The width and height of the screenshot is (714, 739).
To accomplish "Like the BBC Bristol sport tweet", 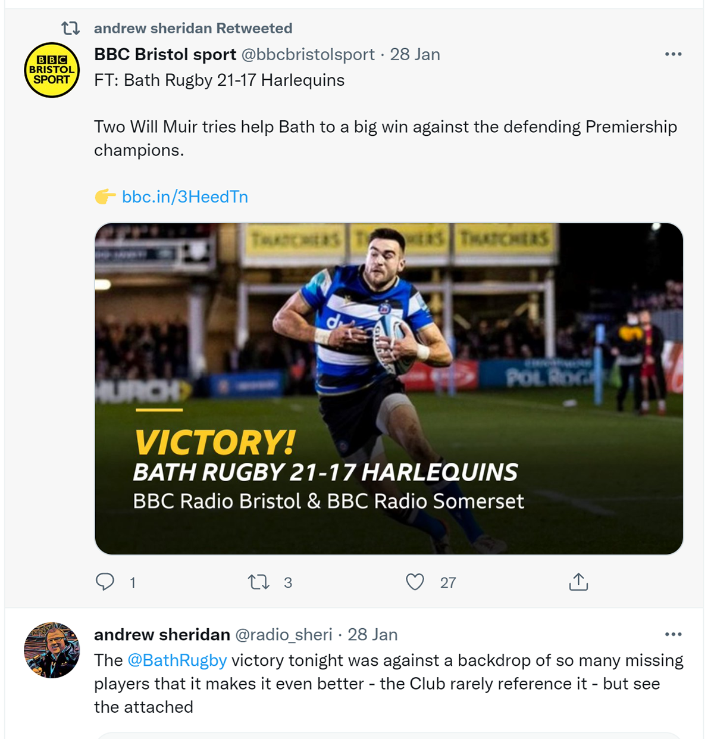I will (x=415, y=582).
